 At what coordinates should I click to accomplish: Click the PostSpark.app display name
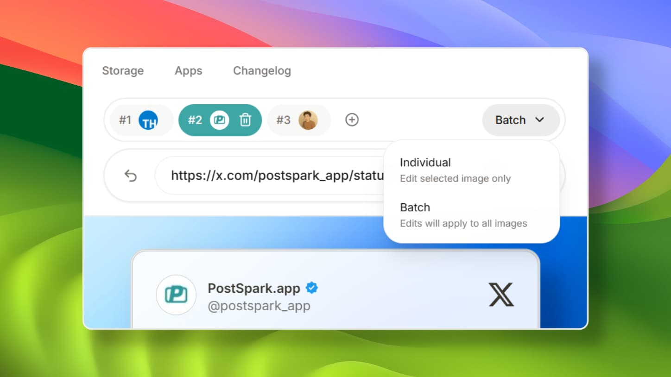253,288
